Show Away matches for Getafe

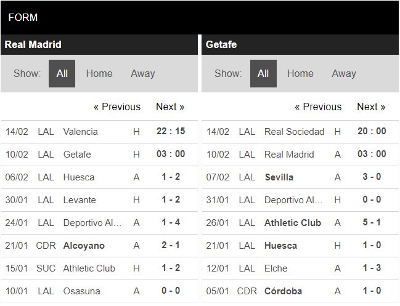(344, 74)
